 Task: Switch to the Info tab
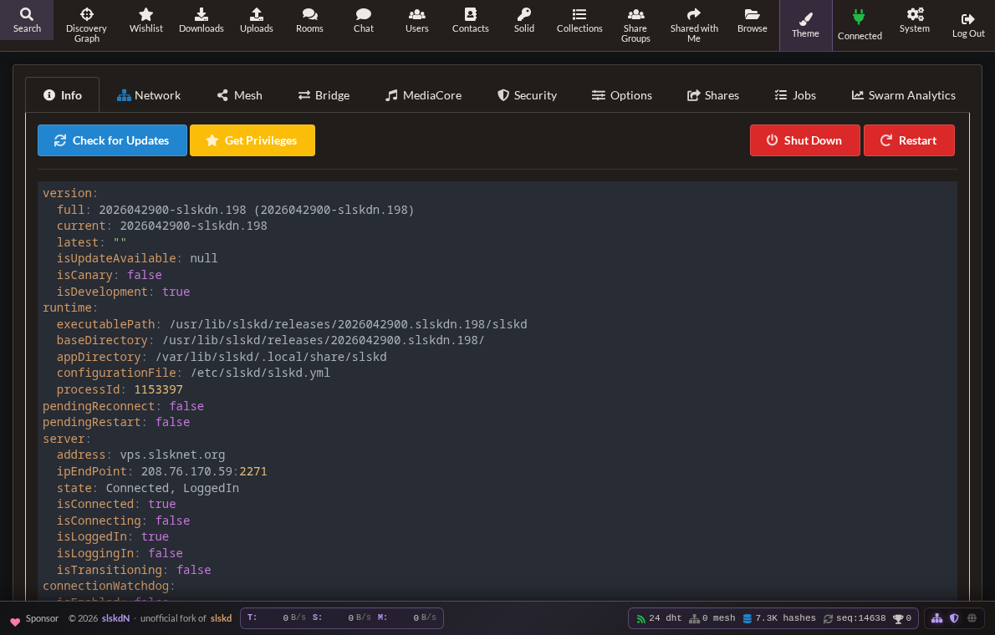pyautogui.click(x=62, y=95)
